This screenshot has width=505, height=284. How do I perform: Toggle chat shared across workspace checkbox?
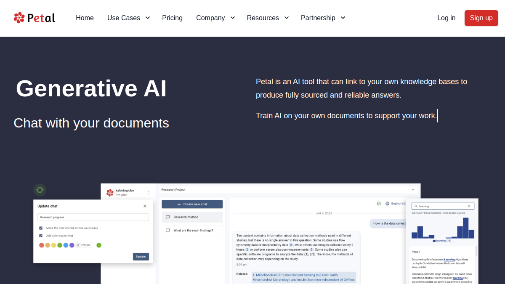pyautogui.click(x=41, y=228)
